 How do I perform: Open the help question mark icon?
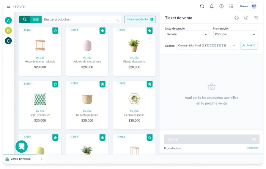[221, 6]
